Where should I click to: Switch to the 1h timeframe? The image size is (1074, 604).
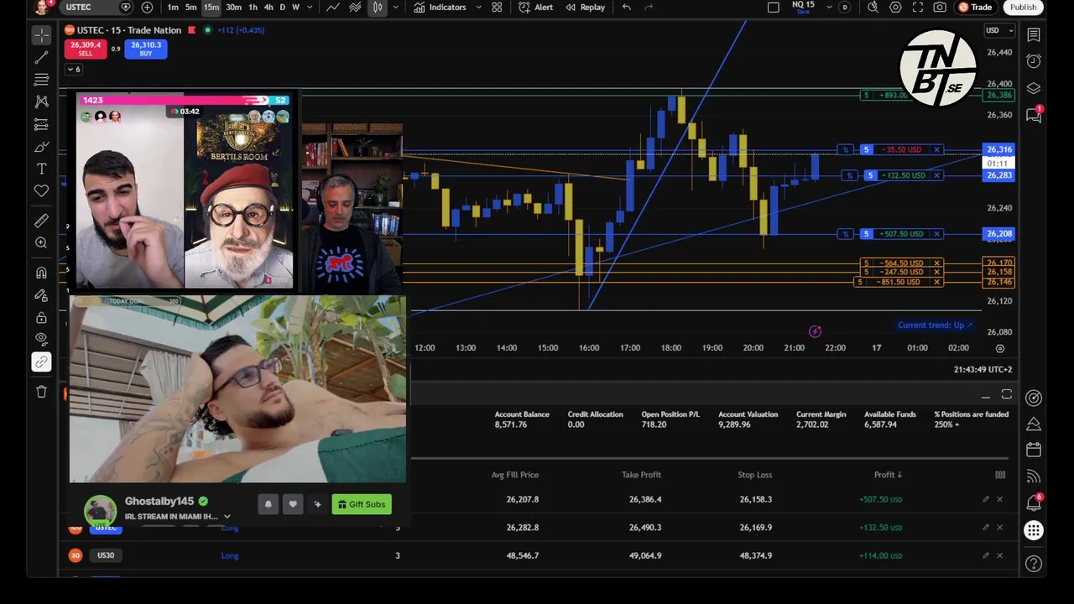[x=253, y=8]
